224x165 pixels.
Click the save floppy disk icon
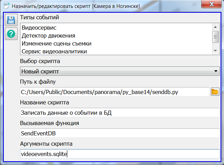tap(11, 20)
